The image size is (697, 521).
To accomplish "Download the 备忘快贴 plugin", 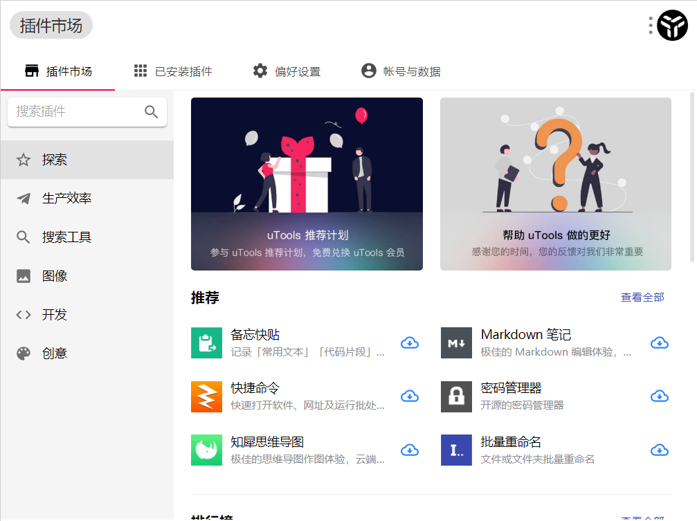I will point(410,342).
